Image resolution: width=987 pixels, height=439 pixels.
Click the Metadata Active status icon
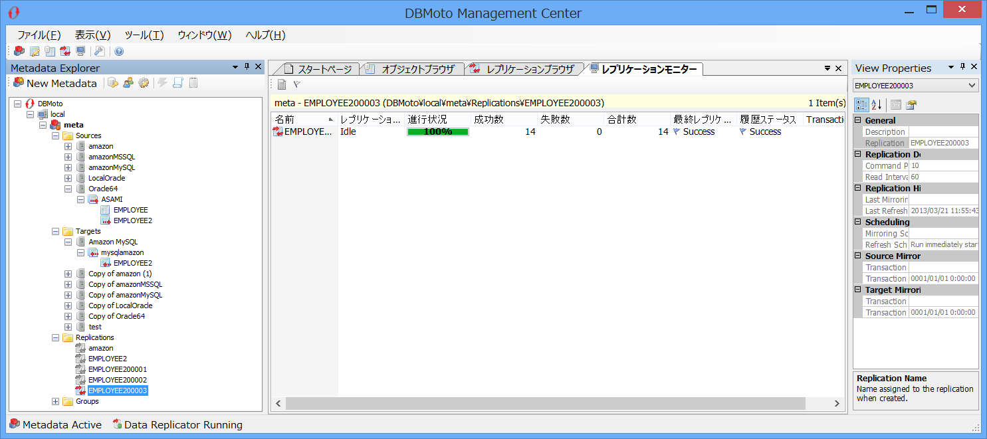coord(15,424)
